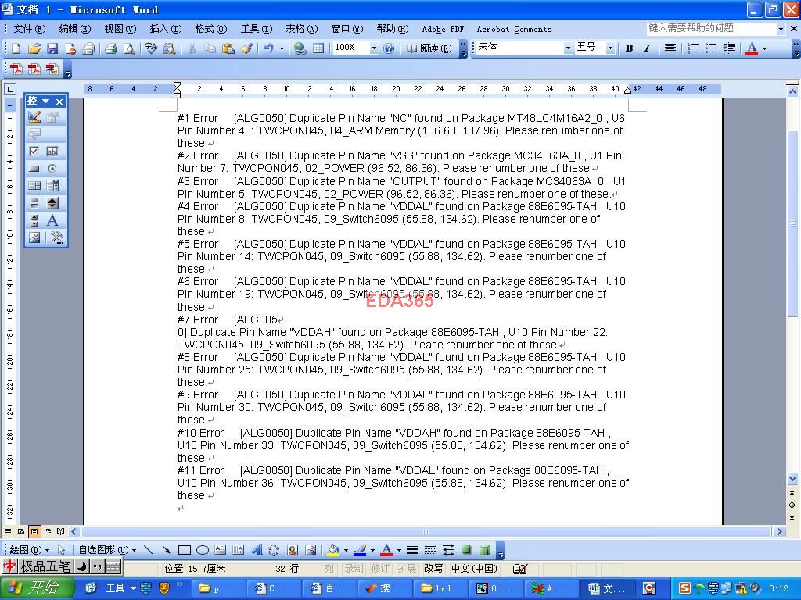
Task: Toggle Bold formatting
Action: [629, 48]
